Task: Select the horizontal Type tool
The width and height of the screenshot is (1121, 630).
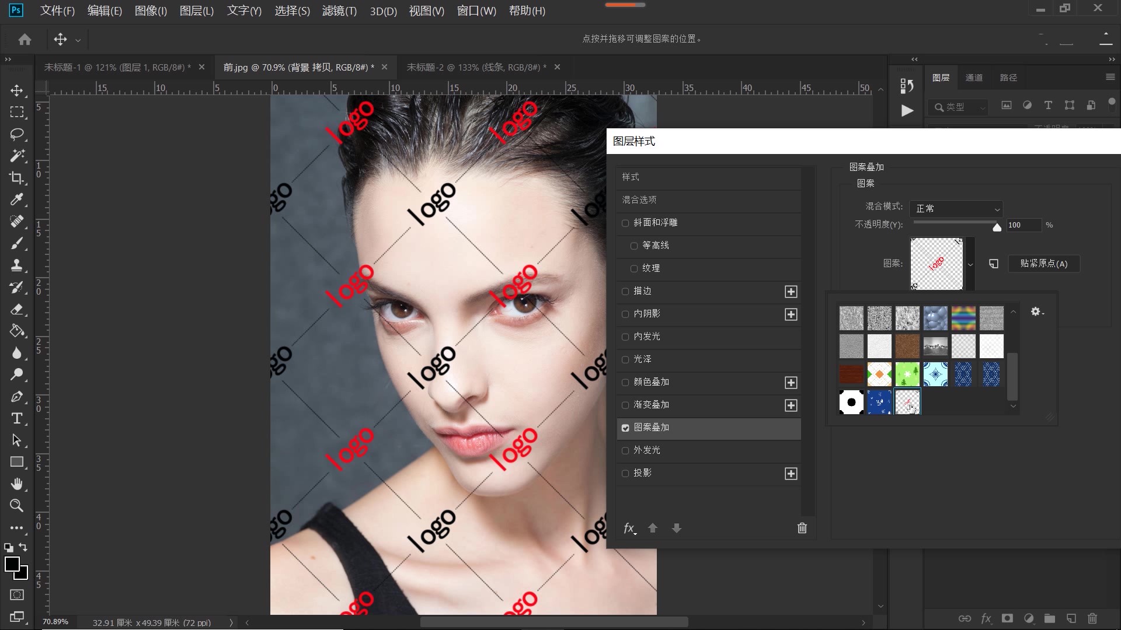Action: point(17,418)
